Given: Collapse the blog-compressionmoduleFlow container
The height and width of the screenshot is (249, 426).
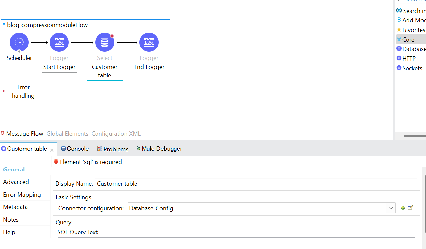Looking at the screenshot, I should coord(4,24).
